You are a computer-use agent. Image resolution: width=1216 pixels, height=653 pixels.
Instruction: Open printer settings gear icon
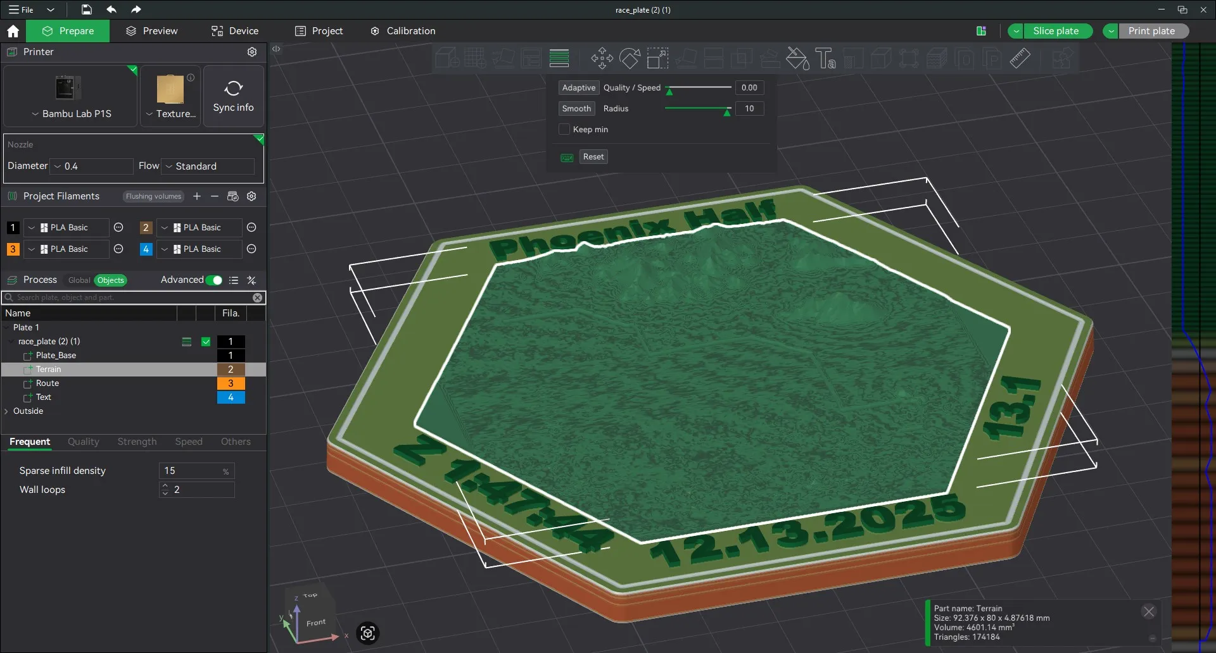pos(252,52)
